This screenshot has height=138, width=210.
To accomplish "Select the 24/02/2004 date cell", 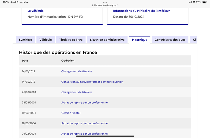I will [29, 134].
